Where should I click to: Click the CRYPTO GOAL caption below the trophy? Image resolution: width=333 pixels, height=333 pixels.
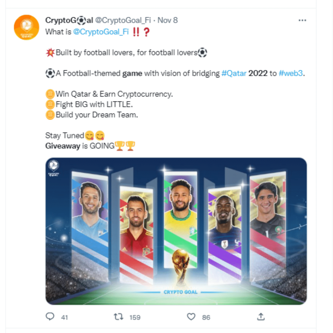click(180, 292)
